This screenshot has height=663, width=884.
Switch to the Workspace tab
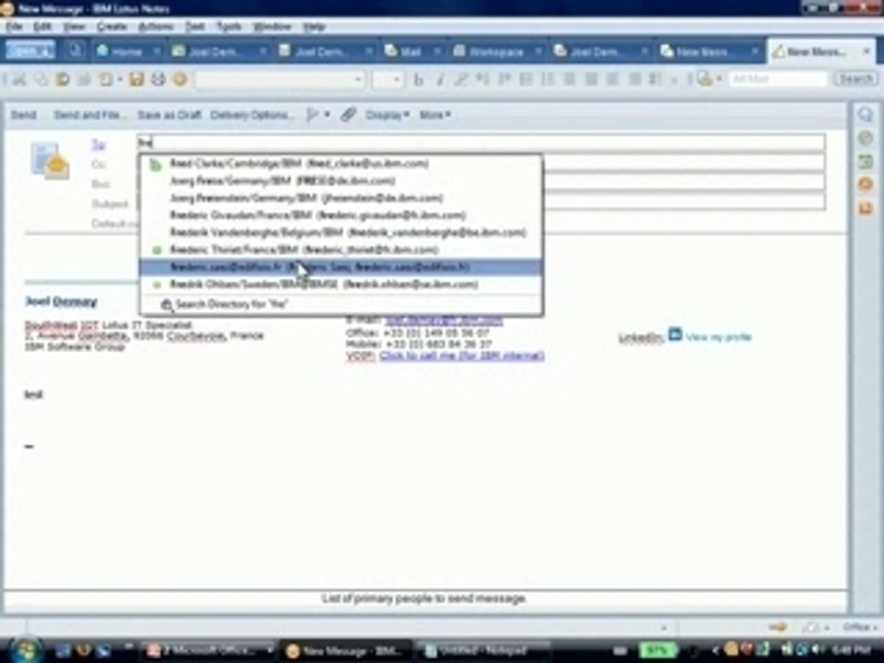[496, 52]
